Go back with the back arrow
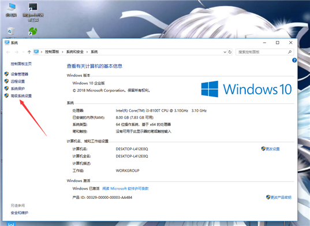 8,52
